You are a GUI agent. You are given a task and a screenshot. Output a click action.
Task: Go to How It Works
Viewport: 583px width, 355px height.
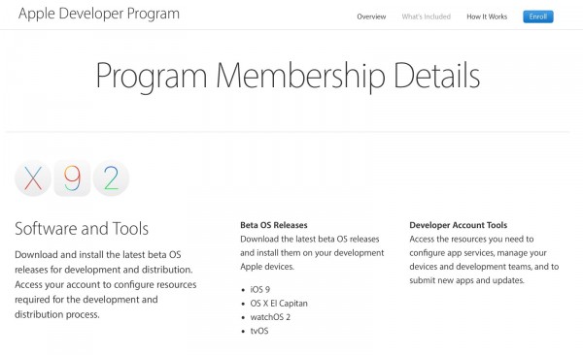(x=487, y=16)
